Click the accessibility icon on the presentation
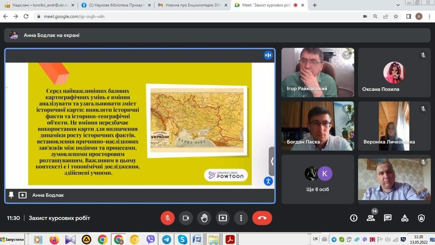 (268, 181)
